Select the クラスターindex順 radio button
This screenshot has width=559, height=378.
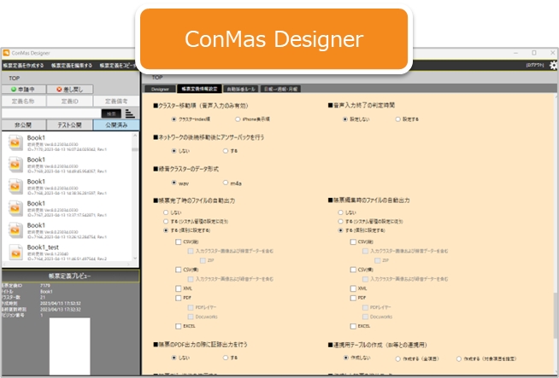coord(174,119)
